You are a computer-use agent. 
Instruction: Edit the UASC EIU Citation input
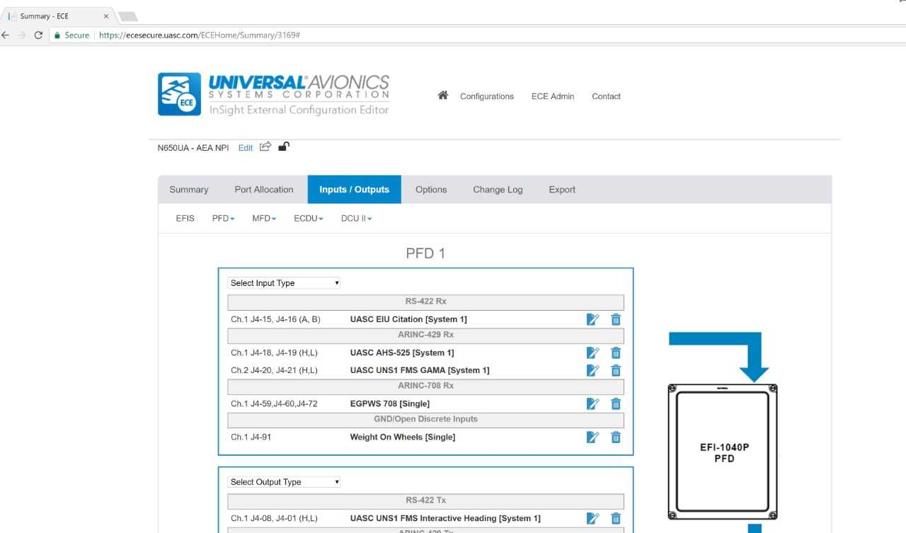click(x=592, y=319)
